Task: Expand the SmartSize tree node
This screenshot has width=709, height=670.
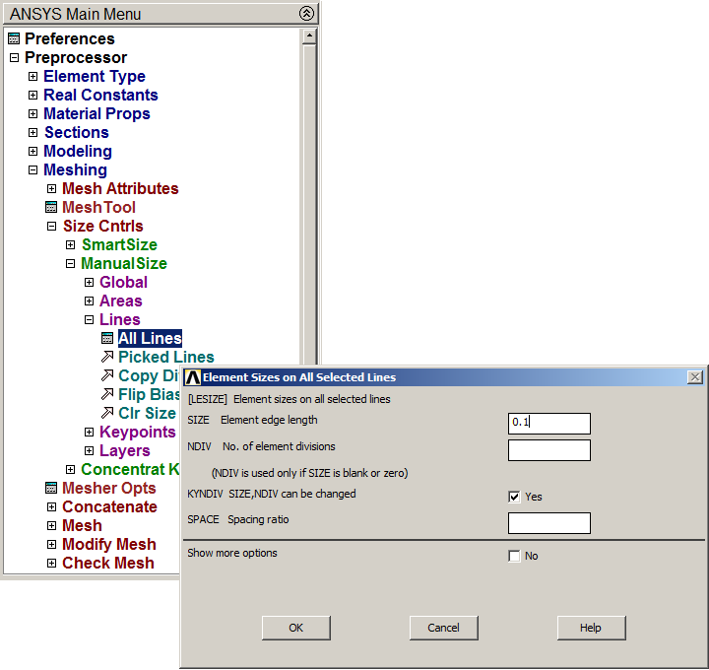Action: click(70, 245)
